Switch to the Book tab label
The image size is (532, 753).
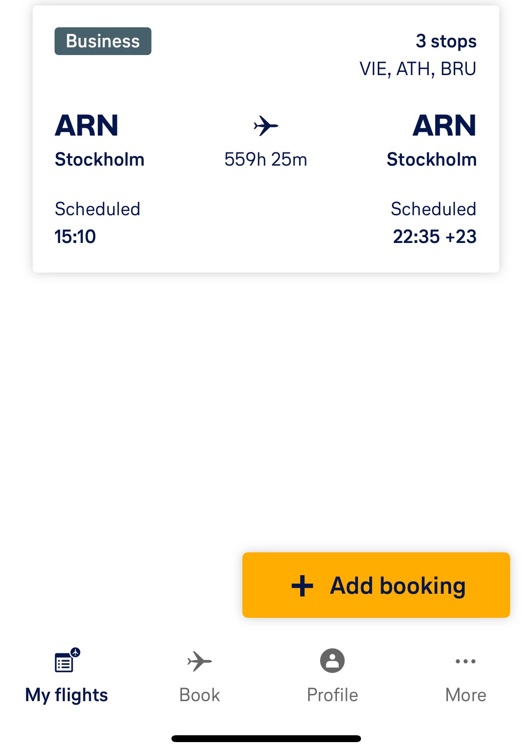tap(200, 695)
